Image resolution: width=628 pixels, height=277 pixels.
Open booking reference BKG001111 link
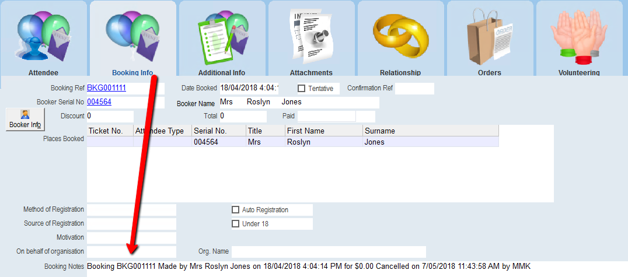[x=106, y=89]
